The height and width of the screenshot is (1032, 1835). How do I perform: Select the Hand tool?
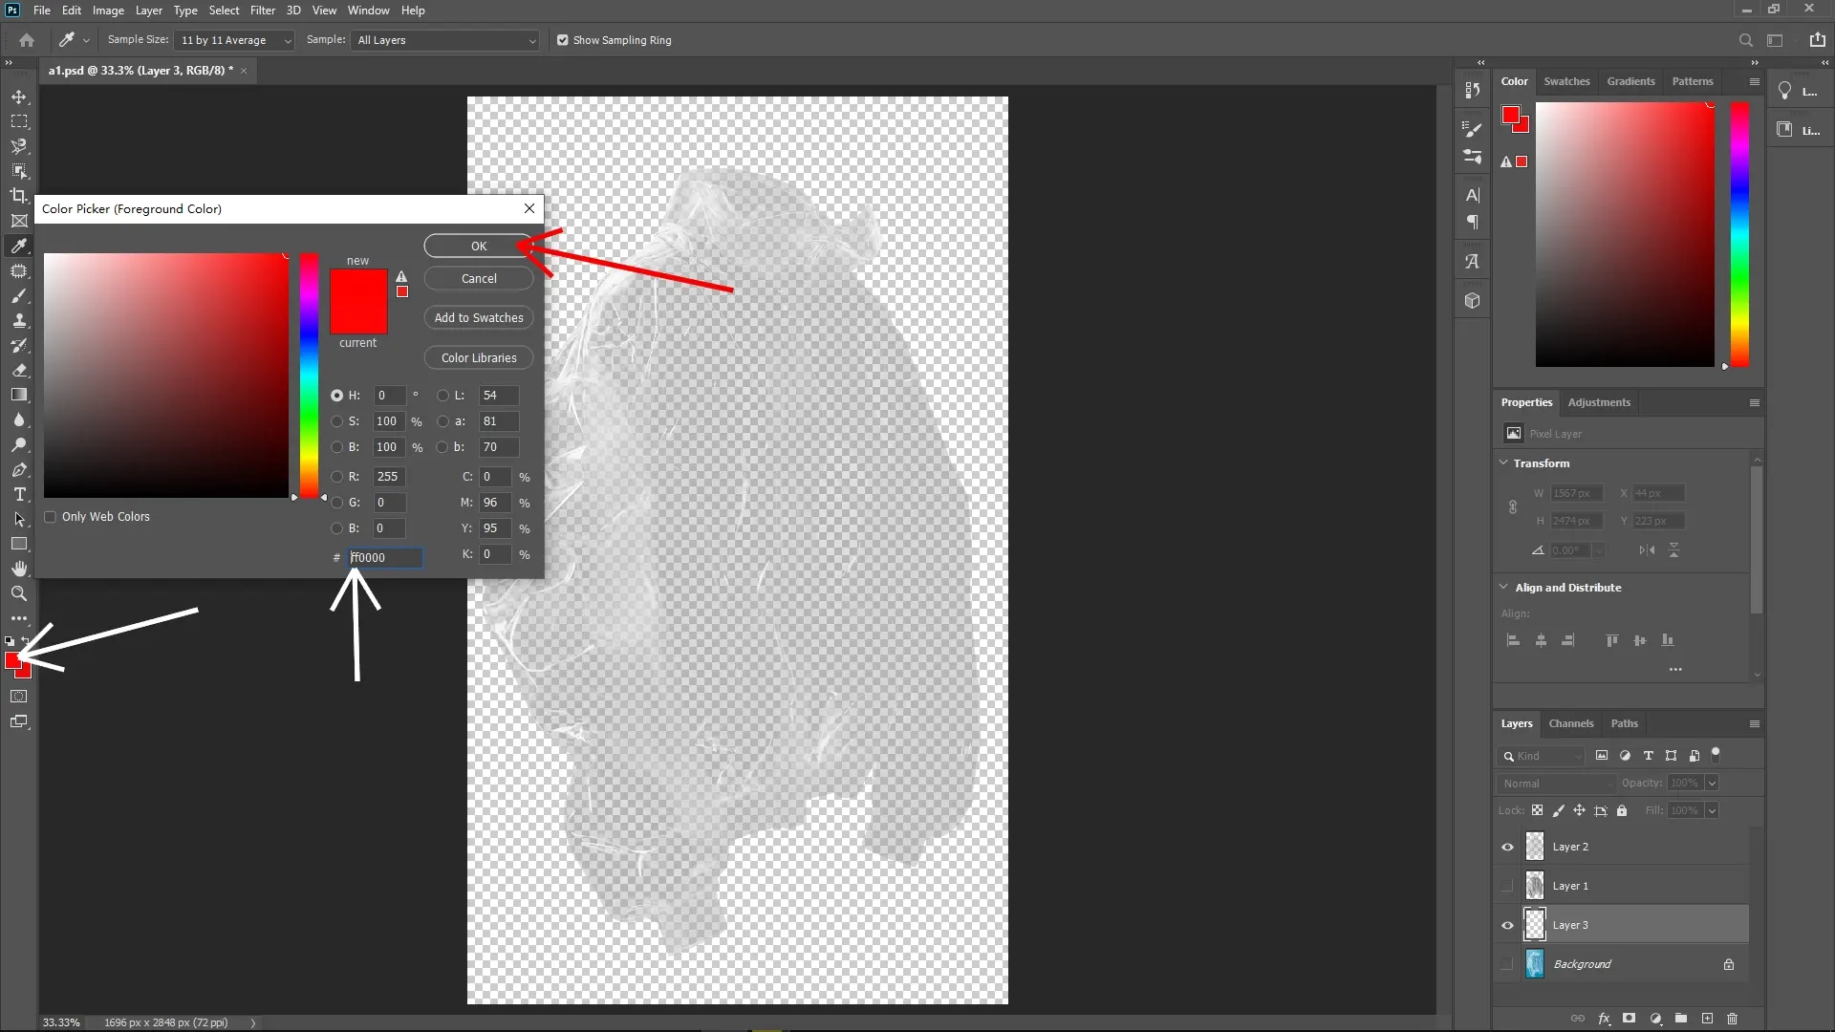coord(19,568)
